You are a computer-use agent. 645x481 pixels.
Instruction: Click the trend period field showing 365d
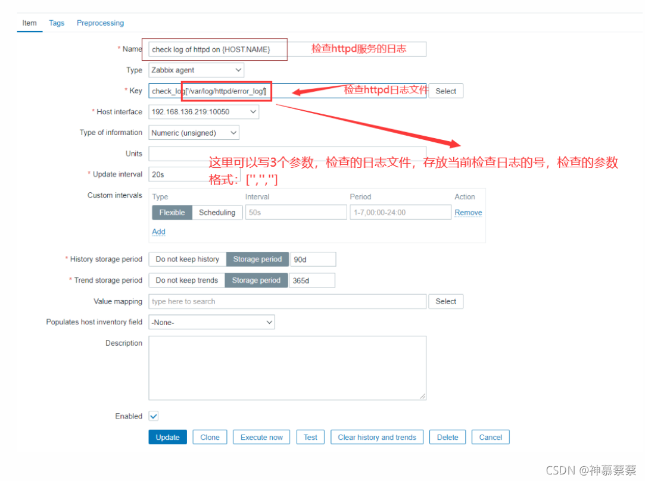[312, 280]
